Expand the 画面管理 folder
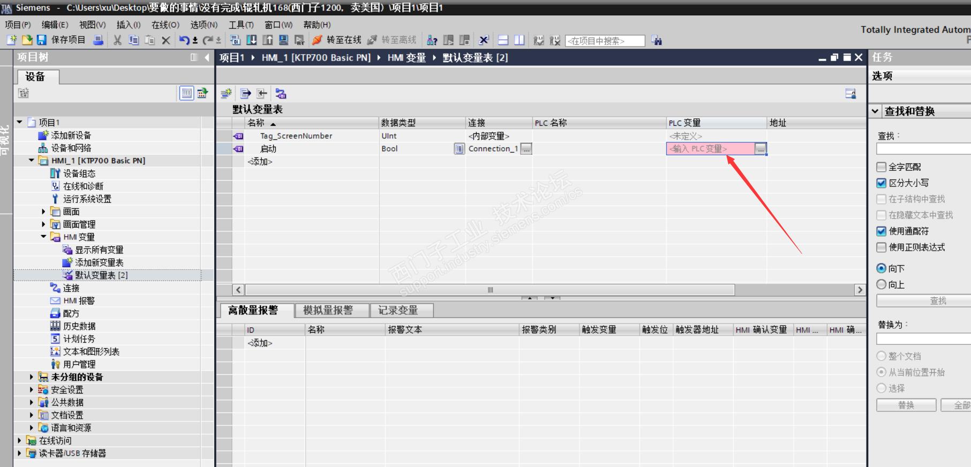 coord(43,224)
